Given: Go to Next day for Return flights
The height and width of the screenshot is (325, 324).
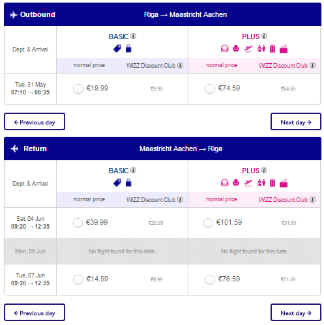Looking at the screenshot, I should point(296,313).
